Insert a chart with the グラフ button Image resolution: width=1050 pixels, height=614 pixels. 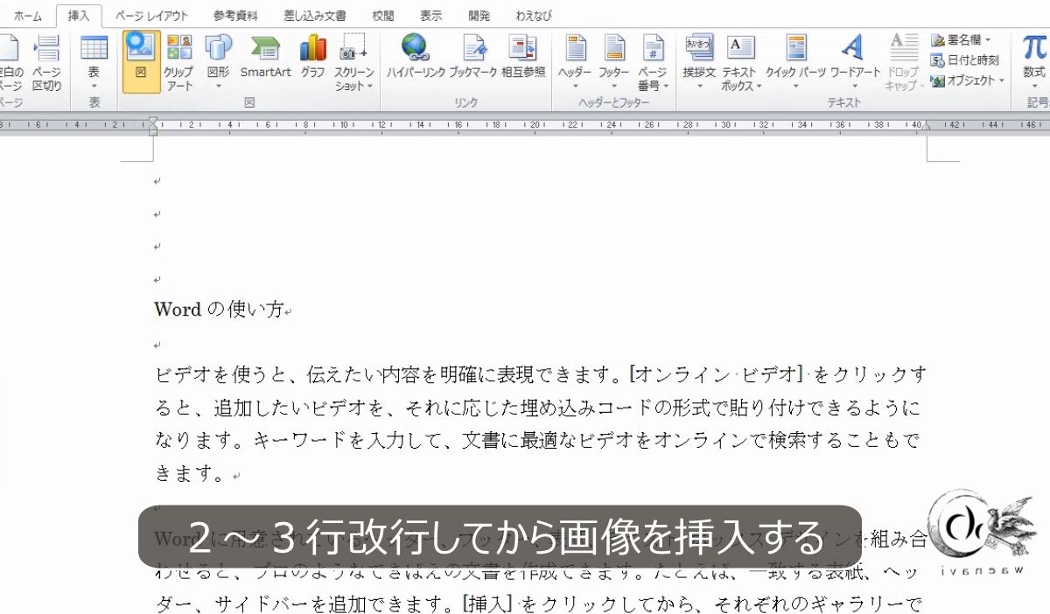[312, 58]
